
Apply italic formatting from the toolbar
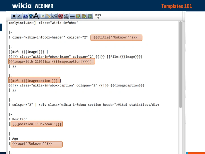[x=19, y=16]
